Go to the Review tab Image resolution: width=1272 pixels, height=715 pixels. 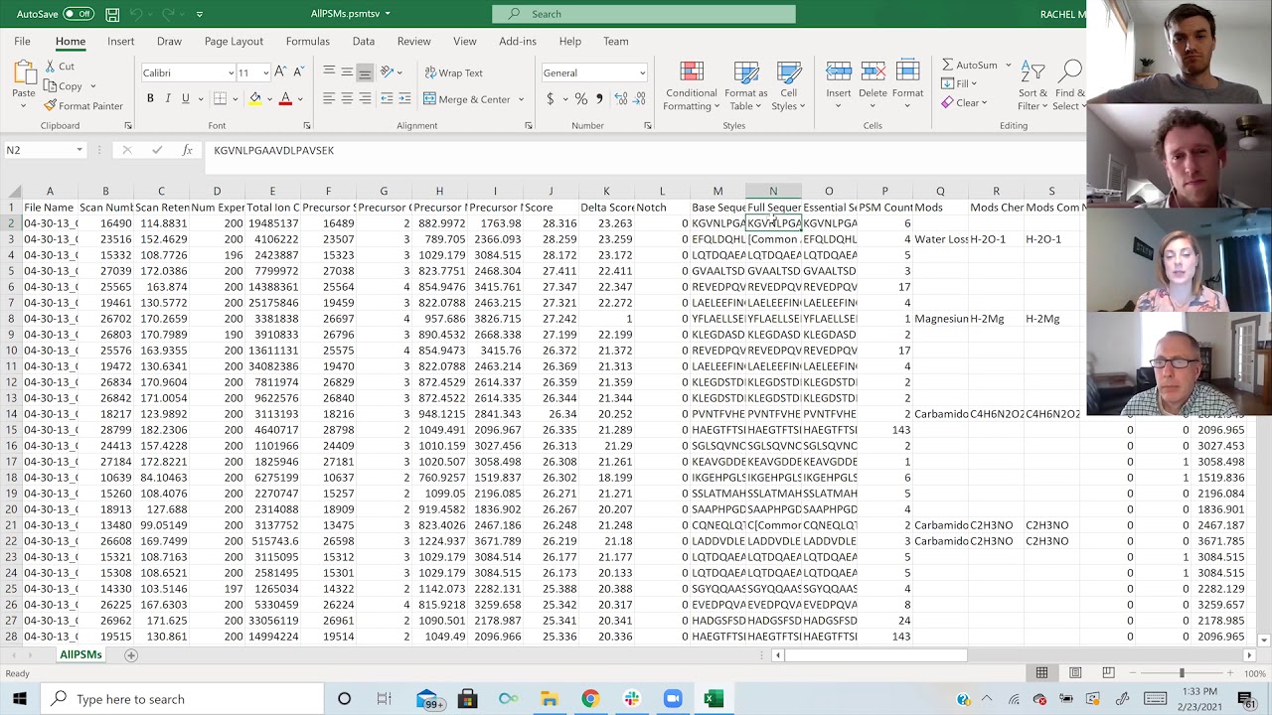point(414,42)
